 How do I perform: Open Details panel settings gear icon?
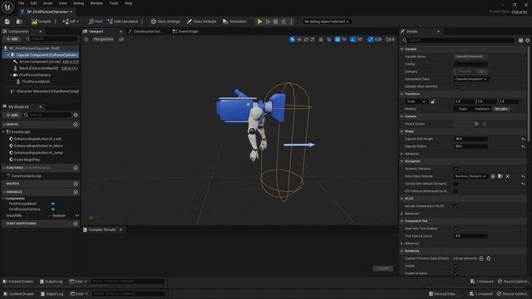pos(528,41)
